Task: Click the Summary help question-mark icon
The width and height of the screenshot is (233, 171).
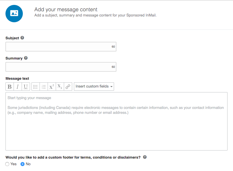Action: point(26,58)
